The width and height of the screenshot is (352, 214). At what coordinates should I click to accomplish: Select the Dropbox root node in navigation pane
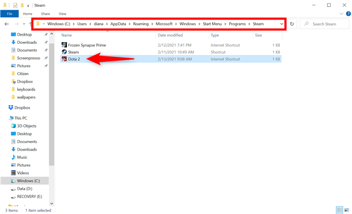click(x=22, y=108)
